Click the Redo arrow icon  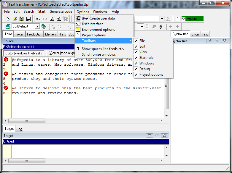coord(45,19)
